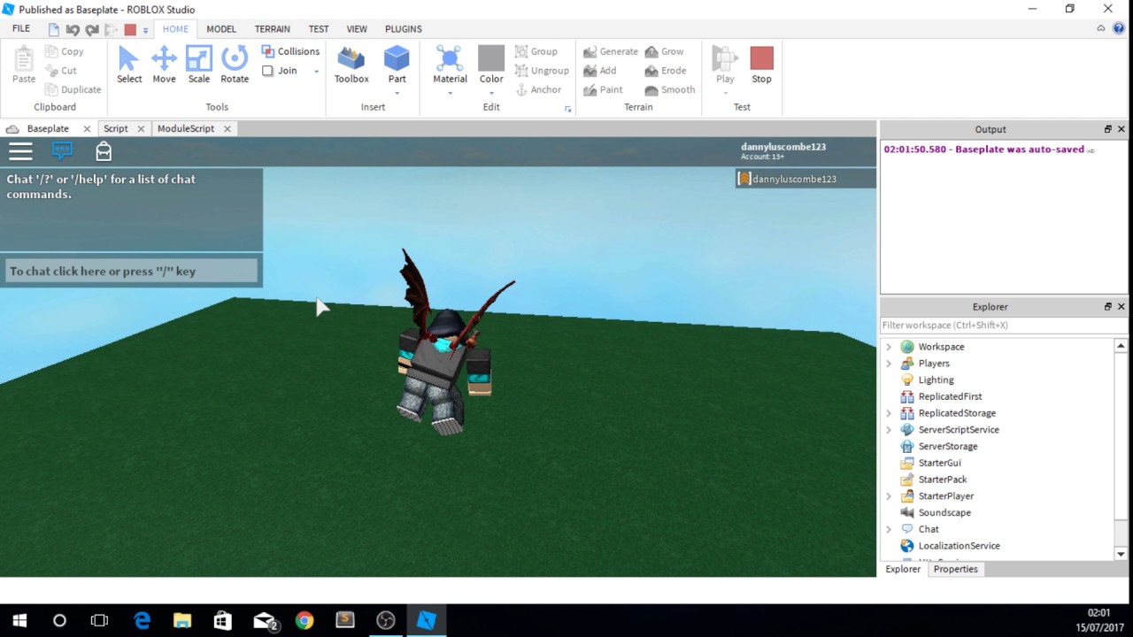Open File Explorer from the taskbar
Screen dimensions: 1133x637
(x=182, y=620)
